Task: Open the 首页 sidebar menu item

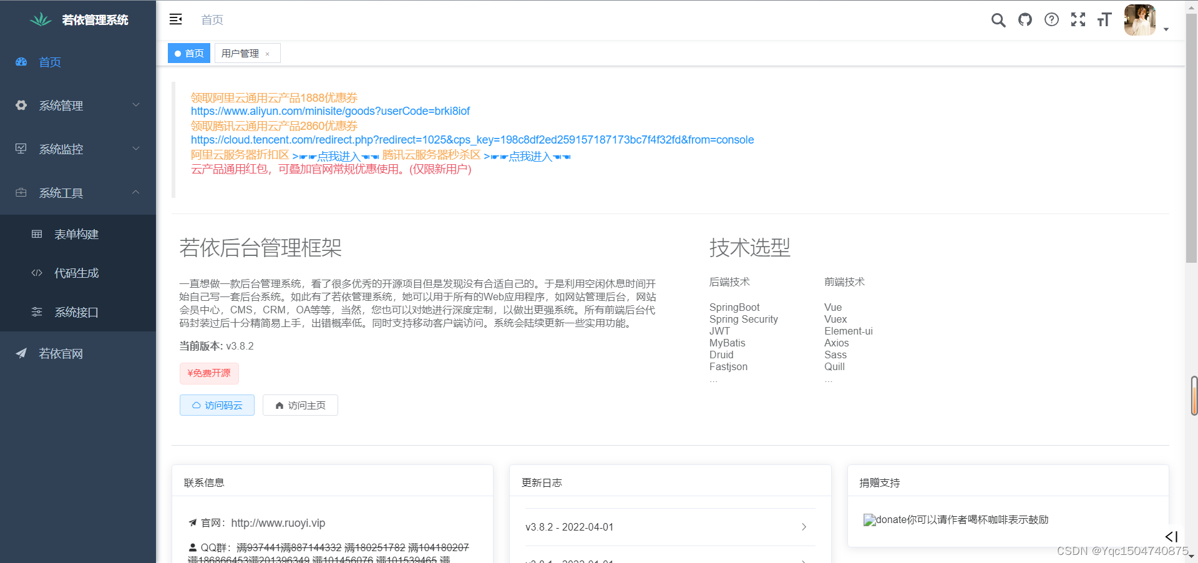Action: click(78, 62)
